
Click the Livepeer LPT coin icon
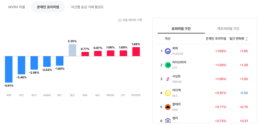(168, 65)
